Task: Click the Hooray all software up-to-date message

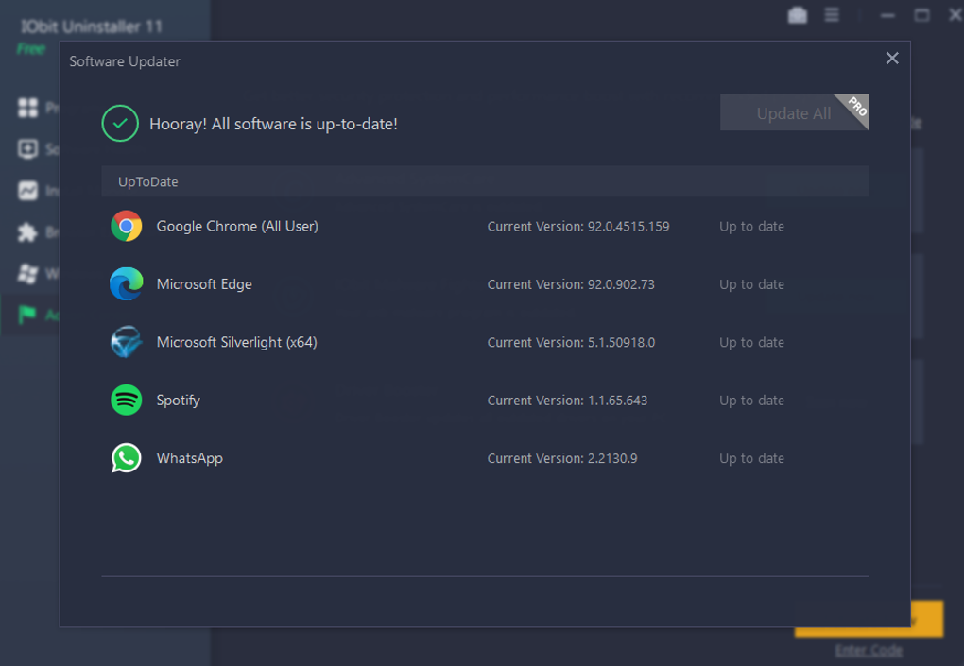Action: (273, 124)
